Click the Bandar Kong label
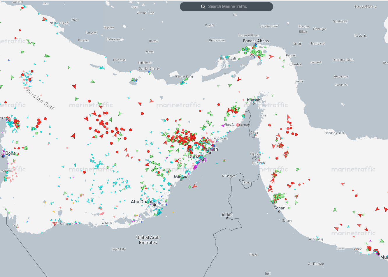The width and height of the screenshot is (388, 277). coord(184,77)
